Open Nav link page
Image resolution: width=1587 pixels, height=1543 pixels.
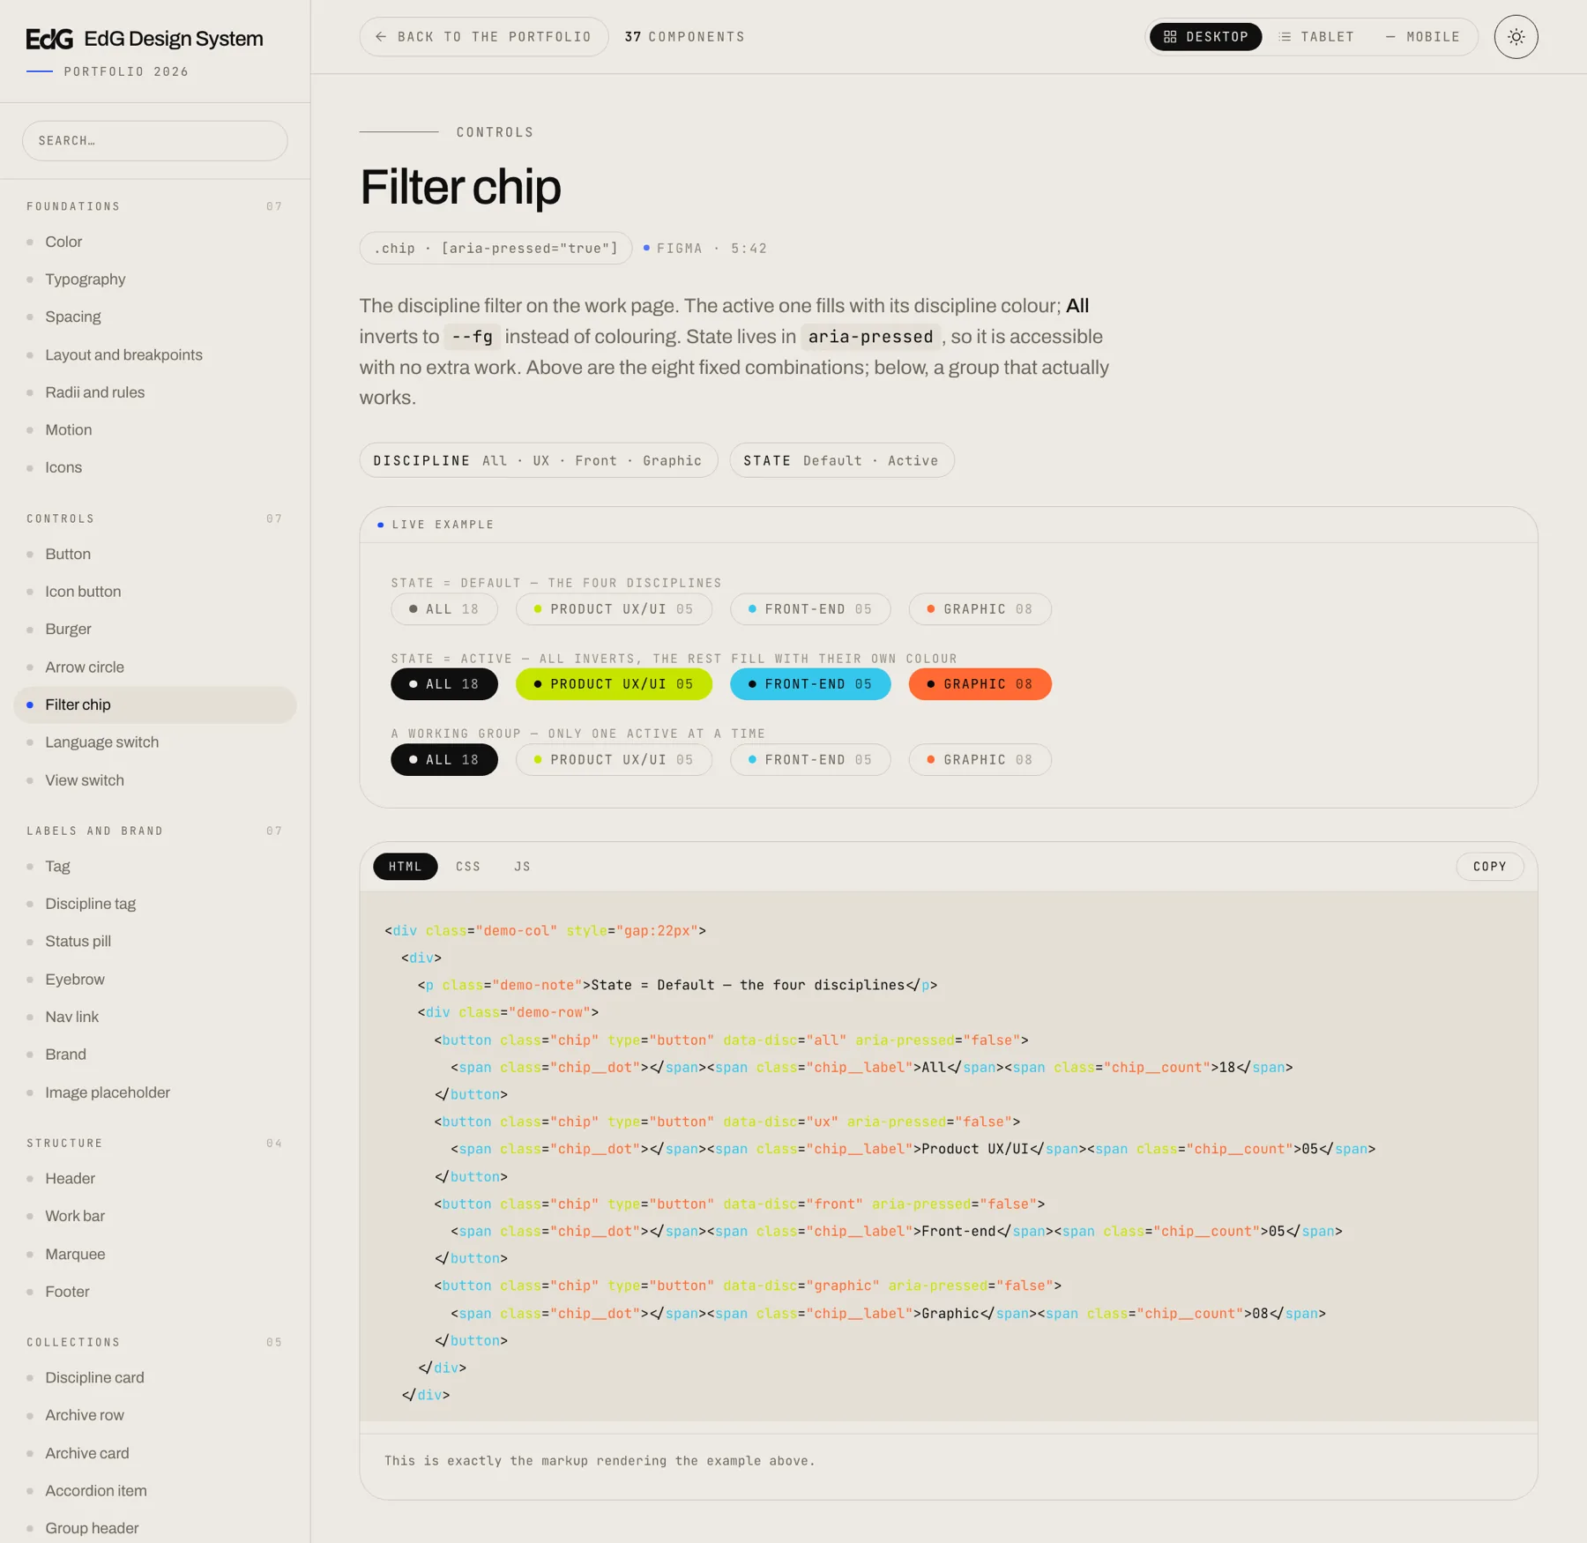155,1017
